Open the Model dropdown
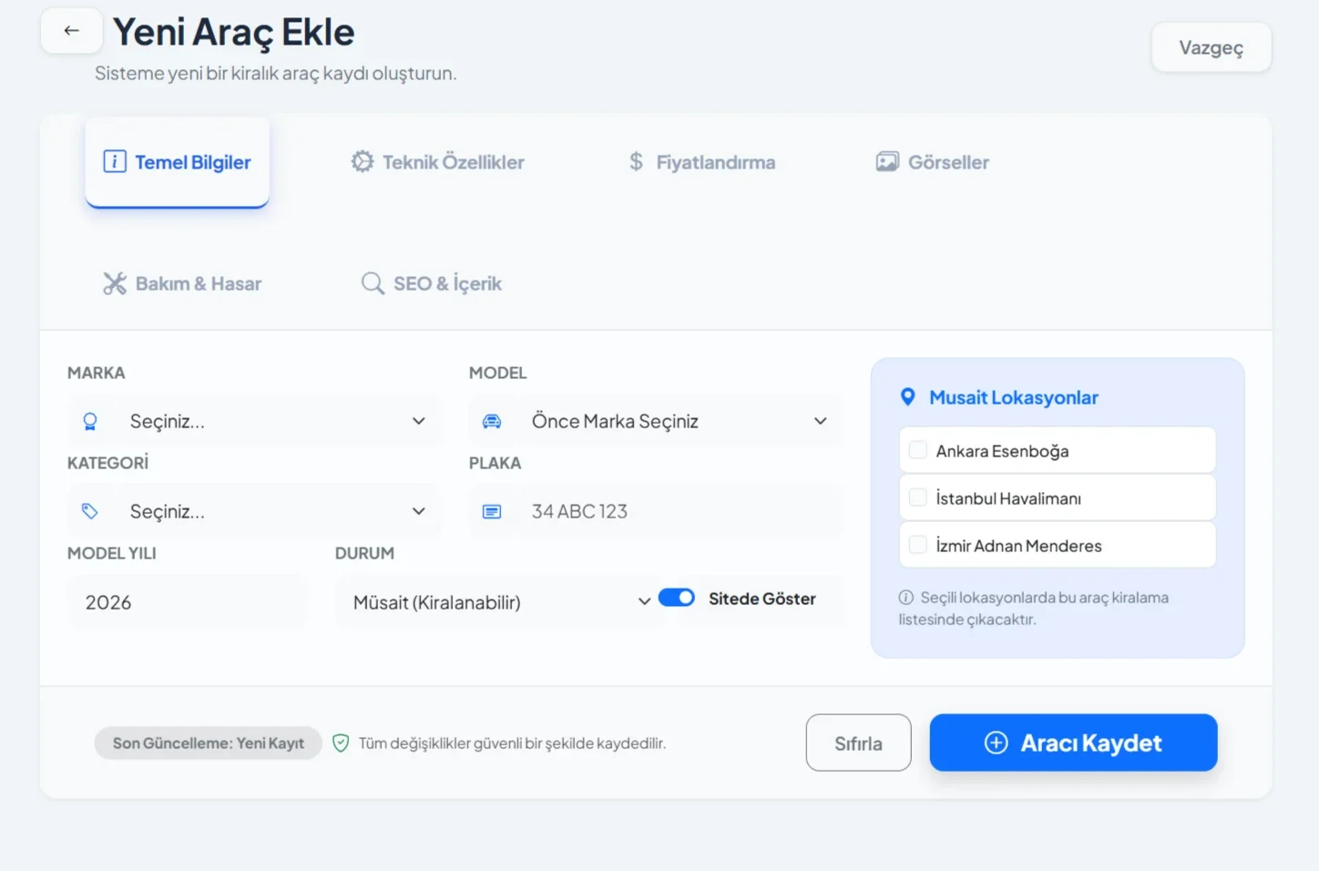The width and height of the screenshot is (1319, 871). click(656, 421)
